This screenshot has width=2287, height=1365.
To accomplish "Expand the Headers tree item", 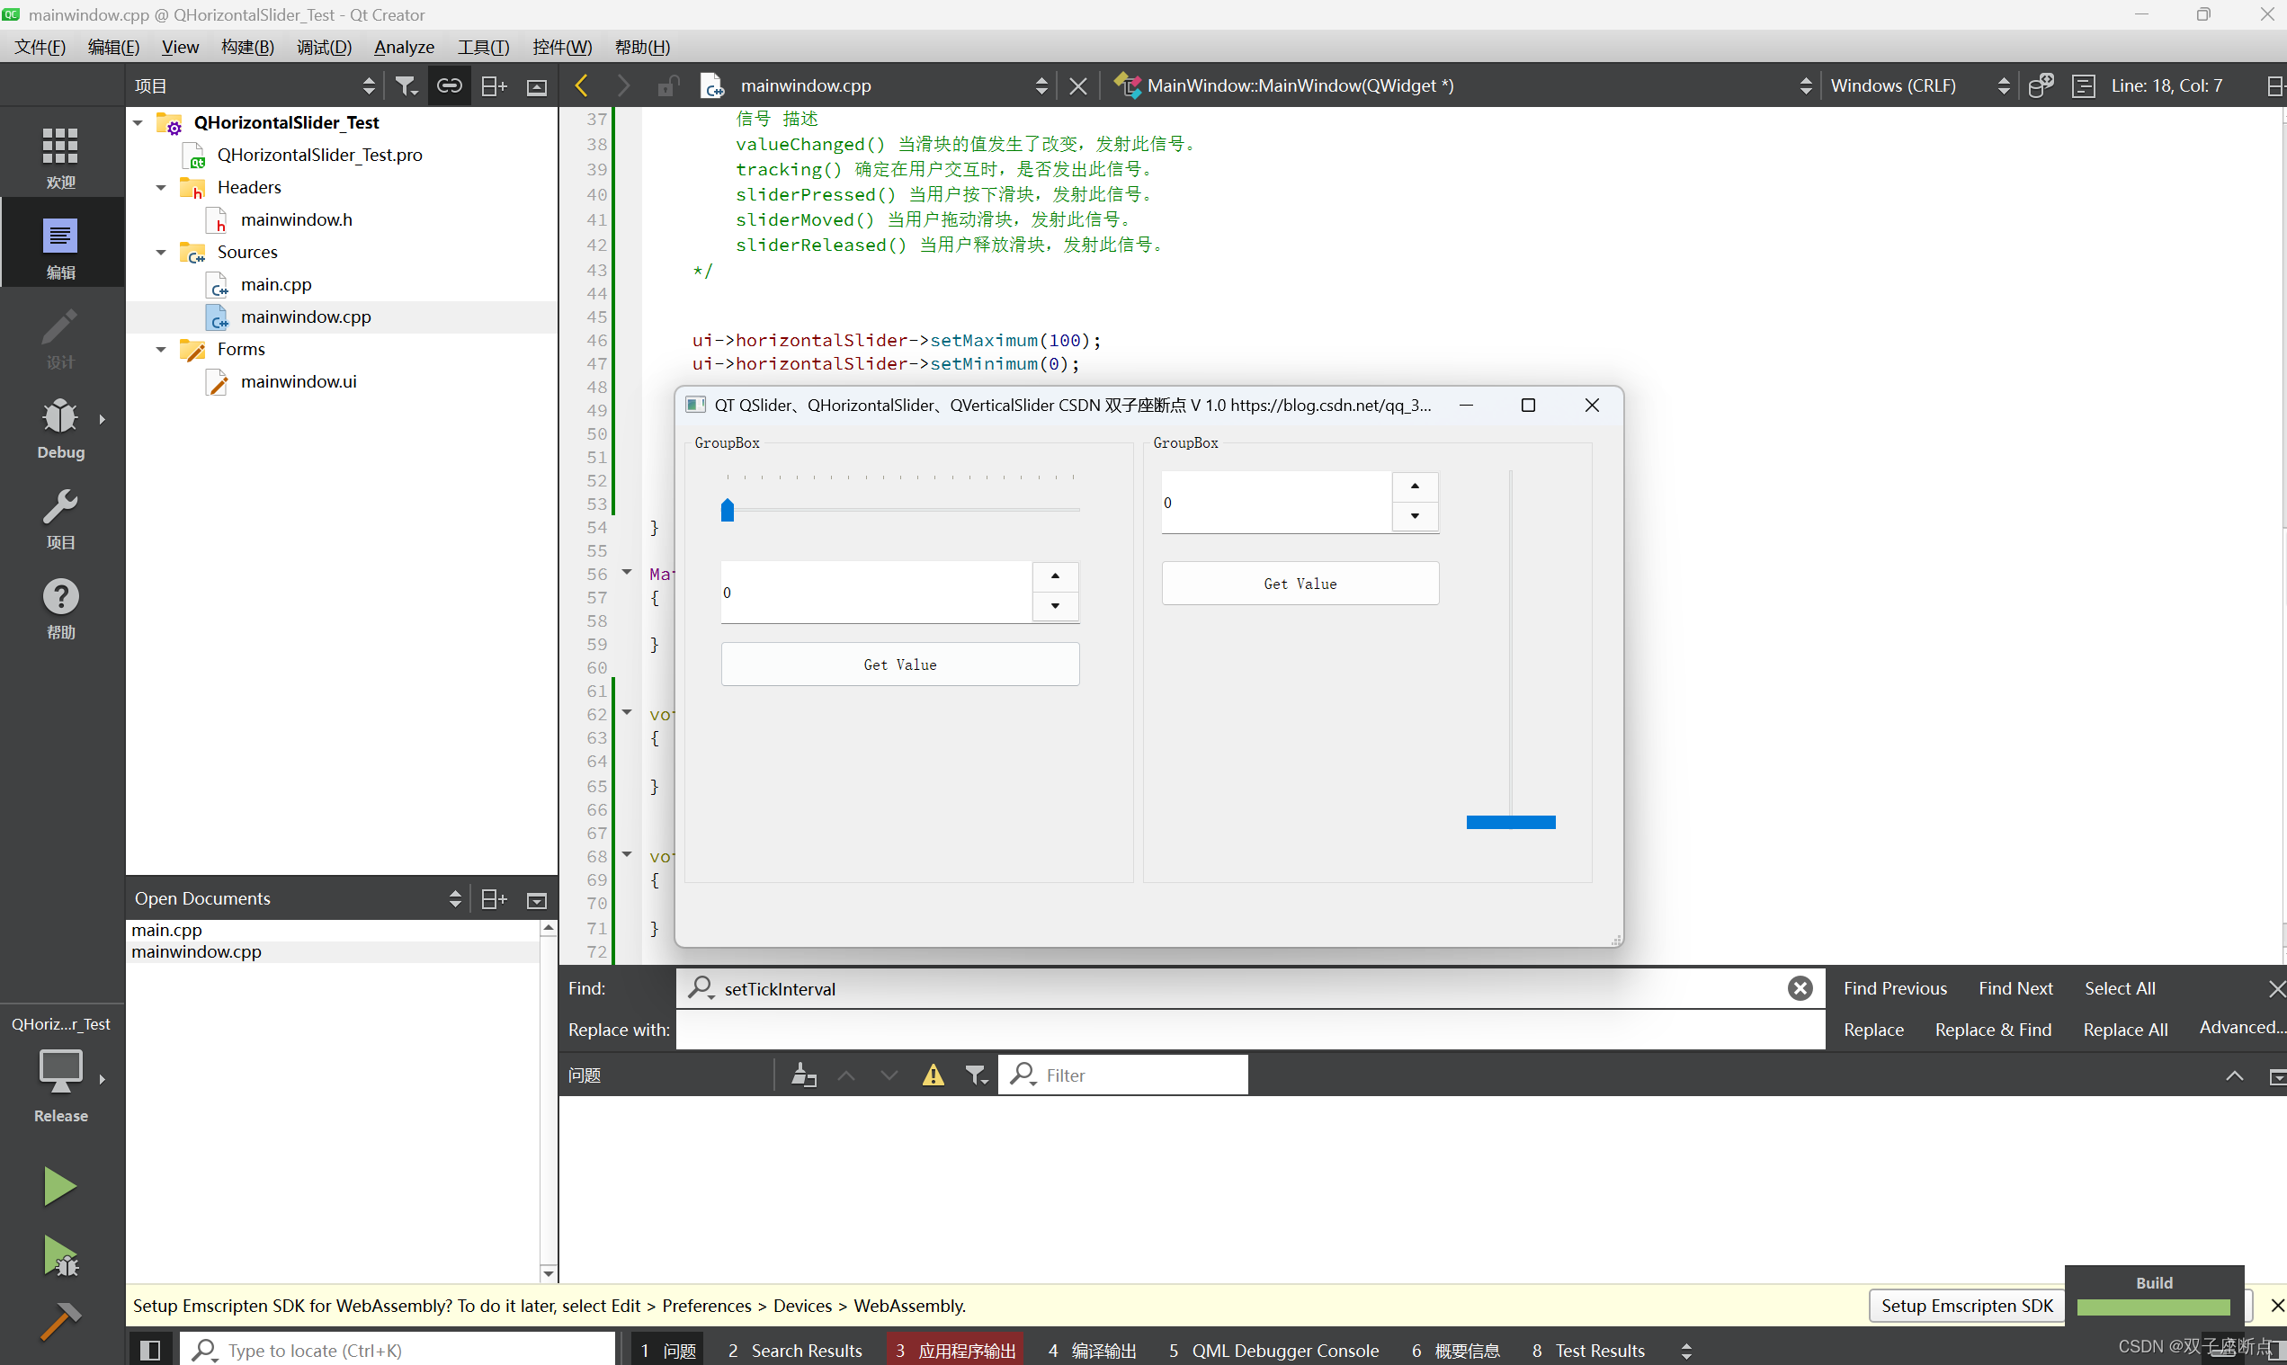I will (x=163, y=185).
